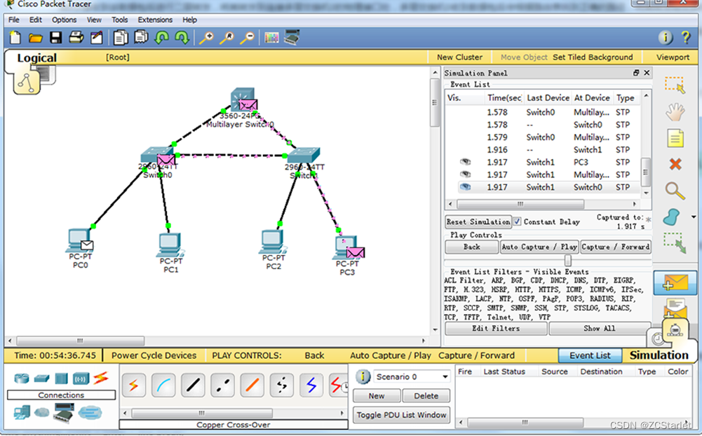
Task: Click the simulation speed slider handle
Action: click(567, 260)
